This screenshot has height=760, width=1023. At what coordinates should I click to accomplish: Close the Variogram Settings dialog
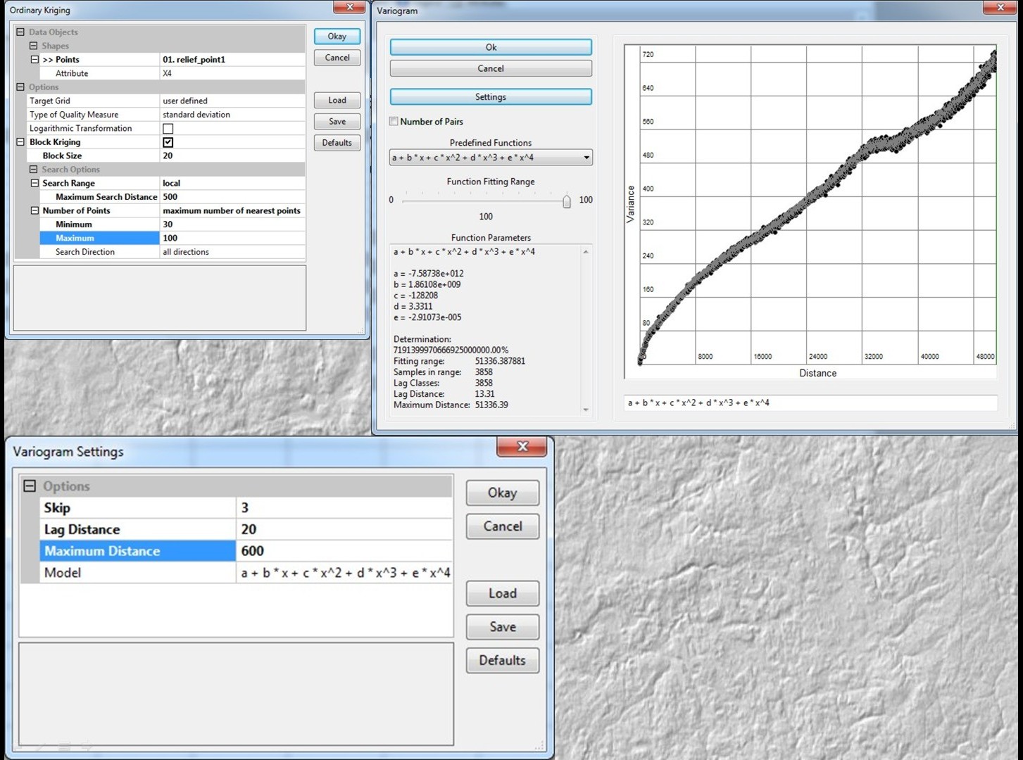point(522,446)
